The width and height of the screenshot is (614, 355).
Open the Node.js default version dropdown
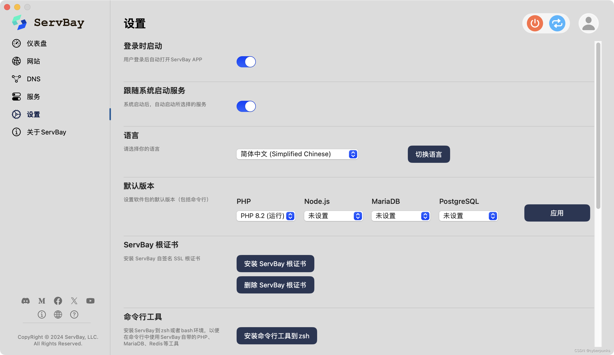(334, 216)
